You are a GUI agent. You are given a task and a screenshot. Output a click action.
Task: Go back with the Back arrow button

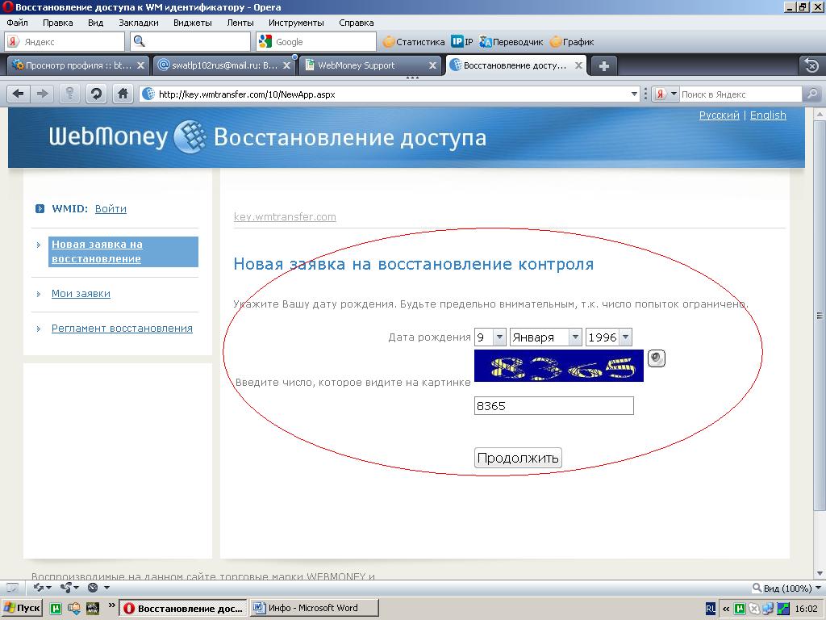click(19, 94)
